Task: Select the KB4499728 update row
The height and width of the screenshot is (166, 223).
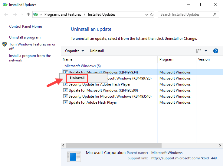Action: 142,78
